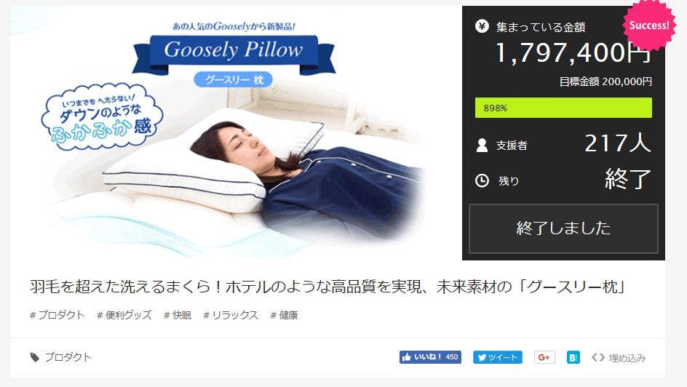This screenshot has width=687, height=387.
Task: Open the プロダクト category link
Action: [x=68, y=357]
